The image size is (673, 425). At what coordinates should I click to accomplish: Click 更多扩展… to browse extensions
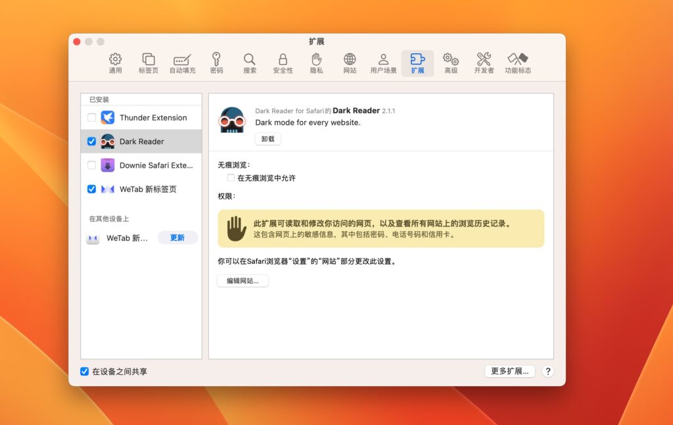[510, 371]
